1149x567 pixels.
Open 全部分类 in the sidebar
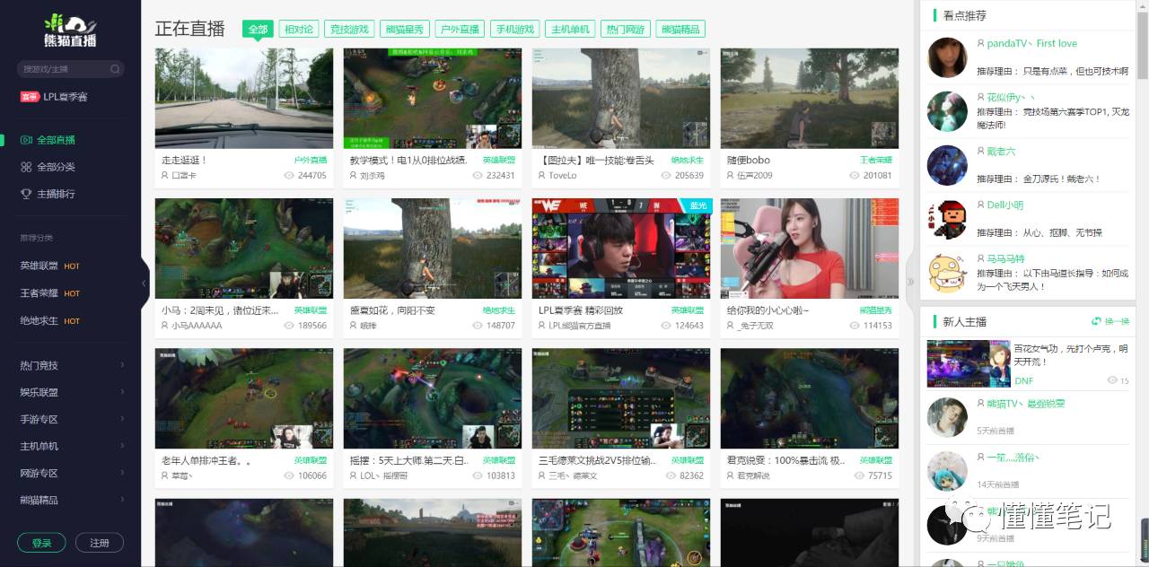pyautogui.click(x=56, y=167)
